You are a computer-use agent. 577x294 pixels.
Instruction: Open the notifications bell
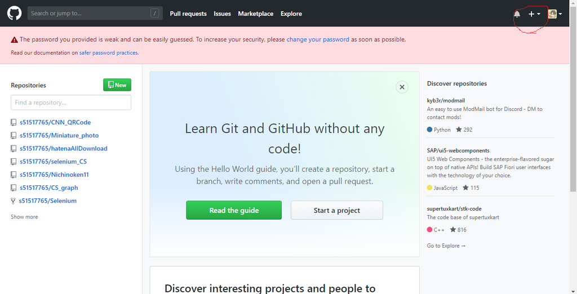coord(517,14)
